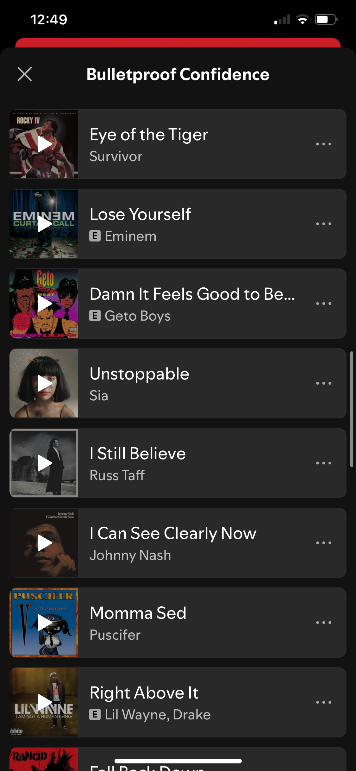Image resolution: width=356 pixels, height=771 pixels.
Task: Play I Still Believe track
Action: click(44, 463)
